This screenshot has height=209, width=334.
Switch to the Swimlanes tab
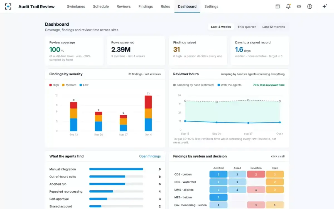[x=76, y=6]
